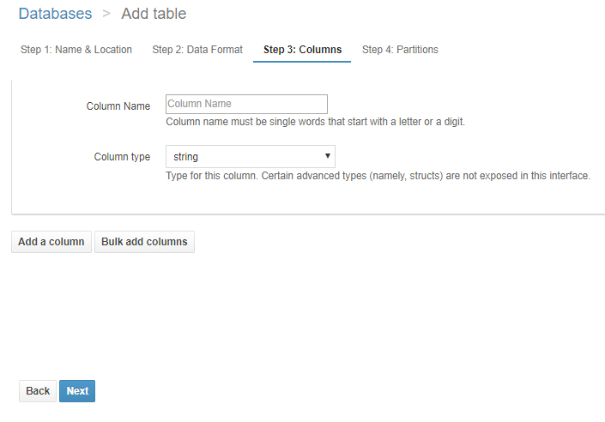
Task: Proceed with the blue Next button
Action: [x=77, y=391]
